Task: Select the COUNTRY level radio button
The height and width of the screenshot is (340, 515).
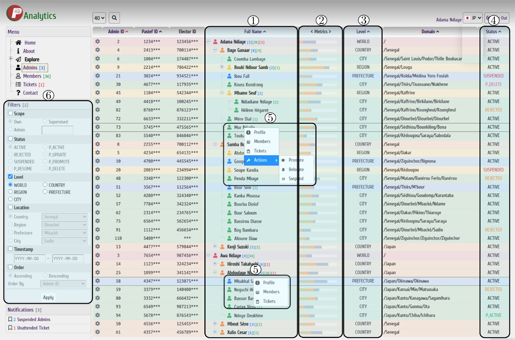Action: (45, 185)
